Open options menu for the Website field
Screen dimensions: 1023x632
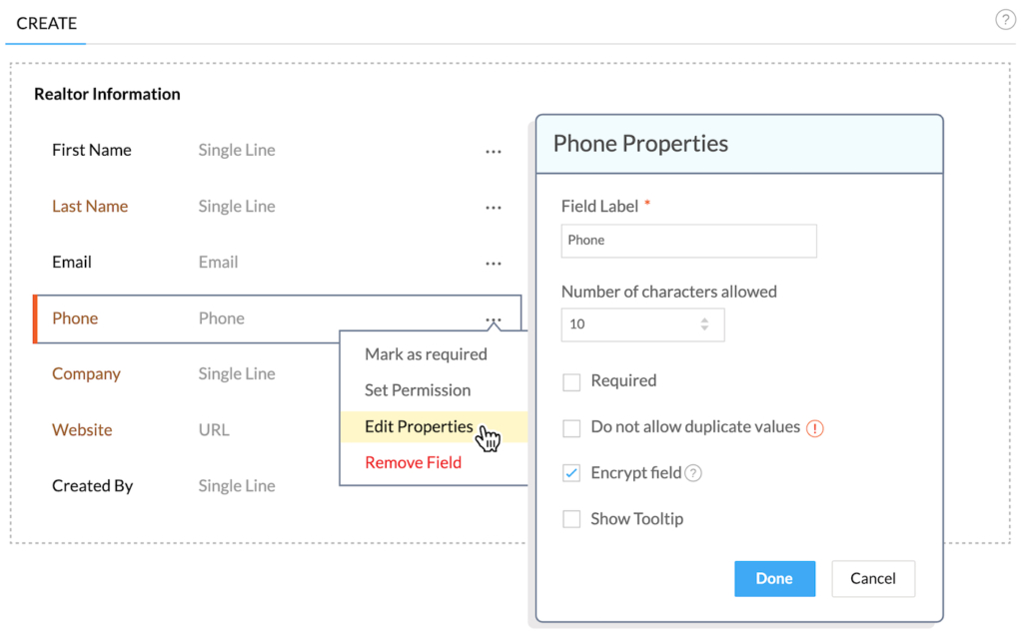coord(493,429)
